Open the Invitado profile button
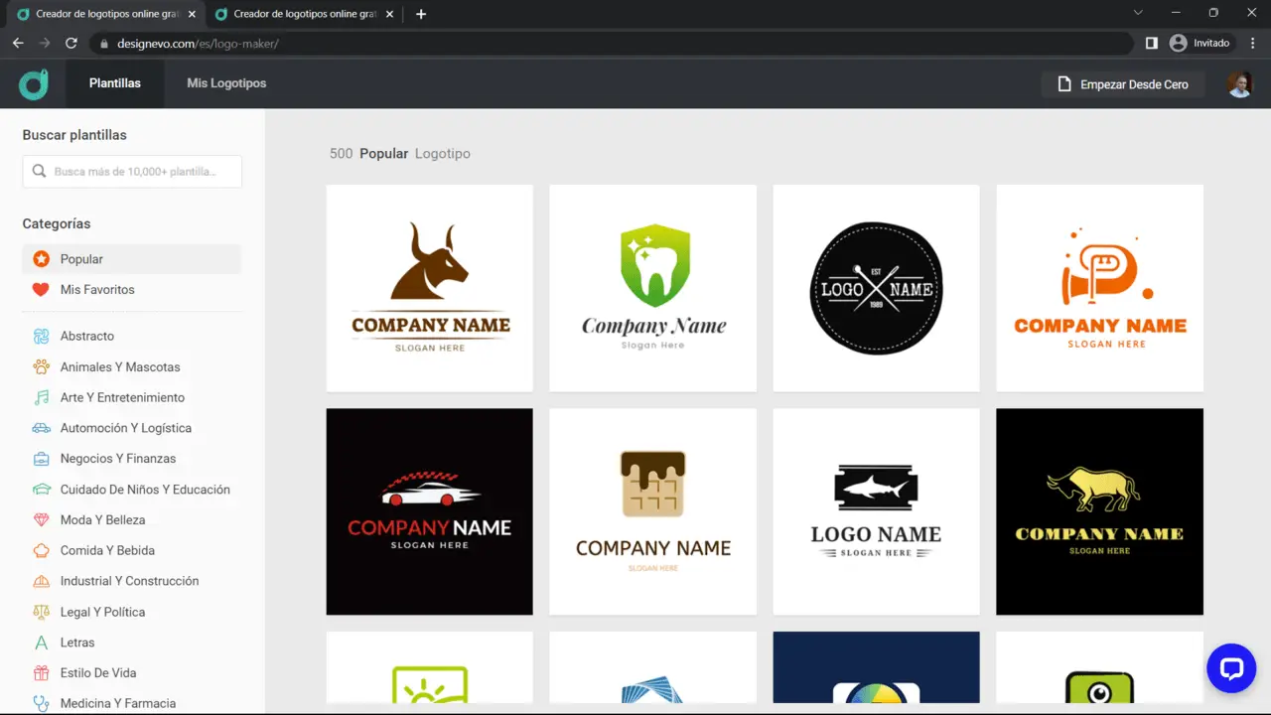The height and width of the screenshot is (715, 1271). (x=1200, y=43)
